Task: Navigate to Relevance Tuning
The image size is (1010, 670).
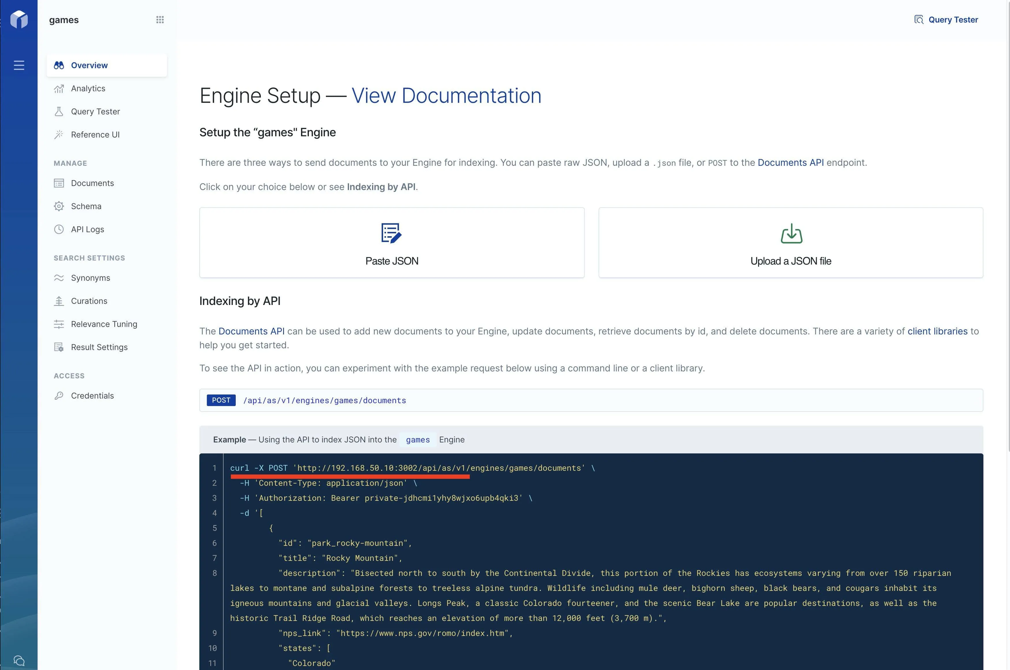Action: coord(104,324)
